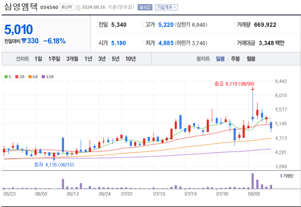The width and height of the screenshot is (301, 207).
Task: Click the 최저 4,135 (06/10) low label
Action: [x=54, y=165]
